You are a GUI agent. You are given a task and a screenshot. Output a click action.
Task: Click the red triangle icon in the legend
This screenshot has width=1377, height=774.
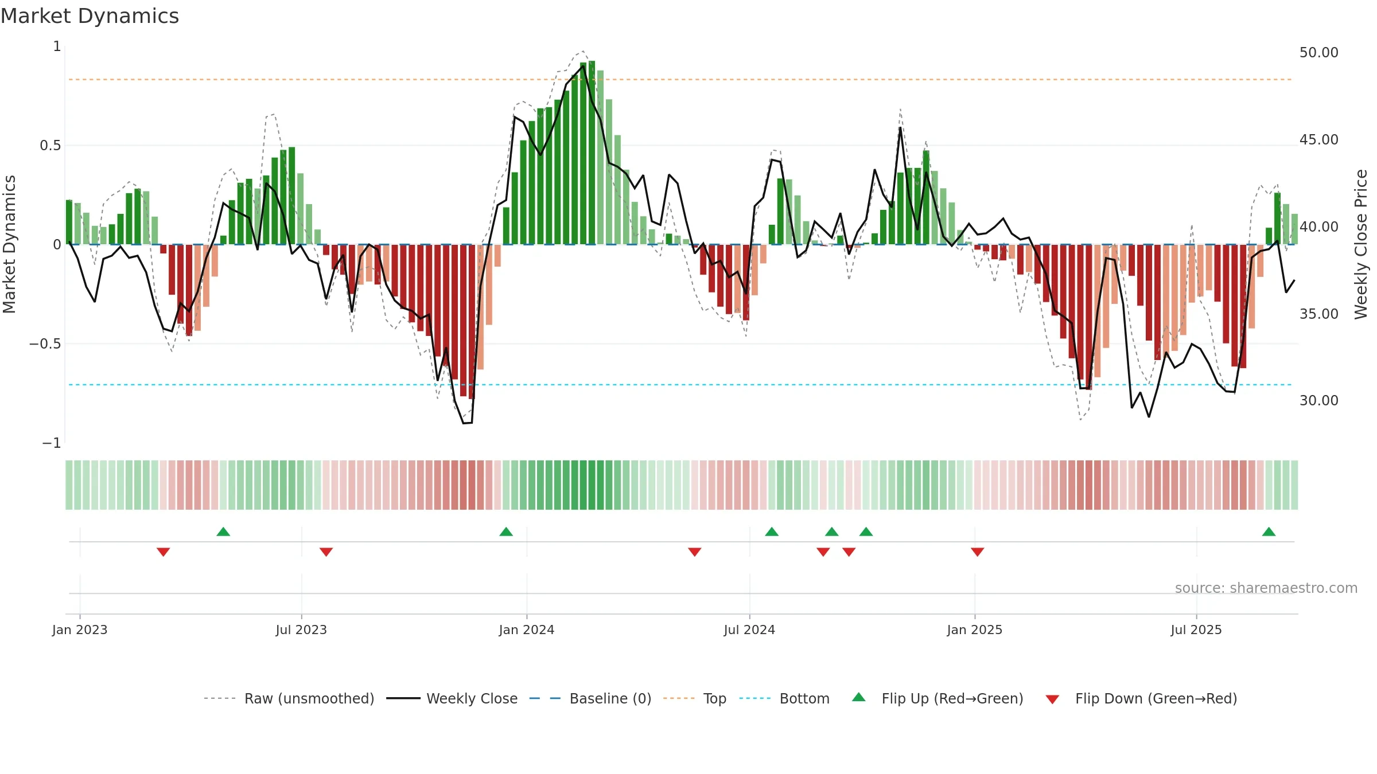1052,699
